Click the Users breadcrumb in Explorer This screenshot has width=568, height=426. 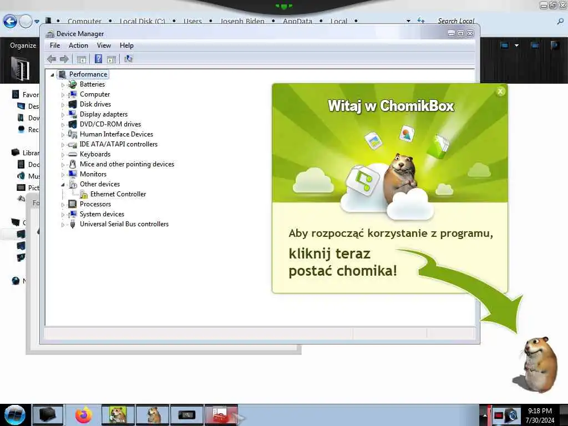(192, 22)
